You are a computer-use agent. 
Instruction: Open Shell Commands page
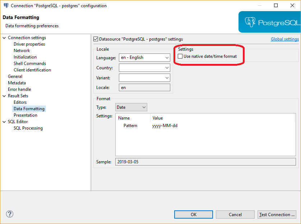[x=30, y=64]
